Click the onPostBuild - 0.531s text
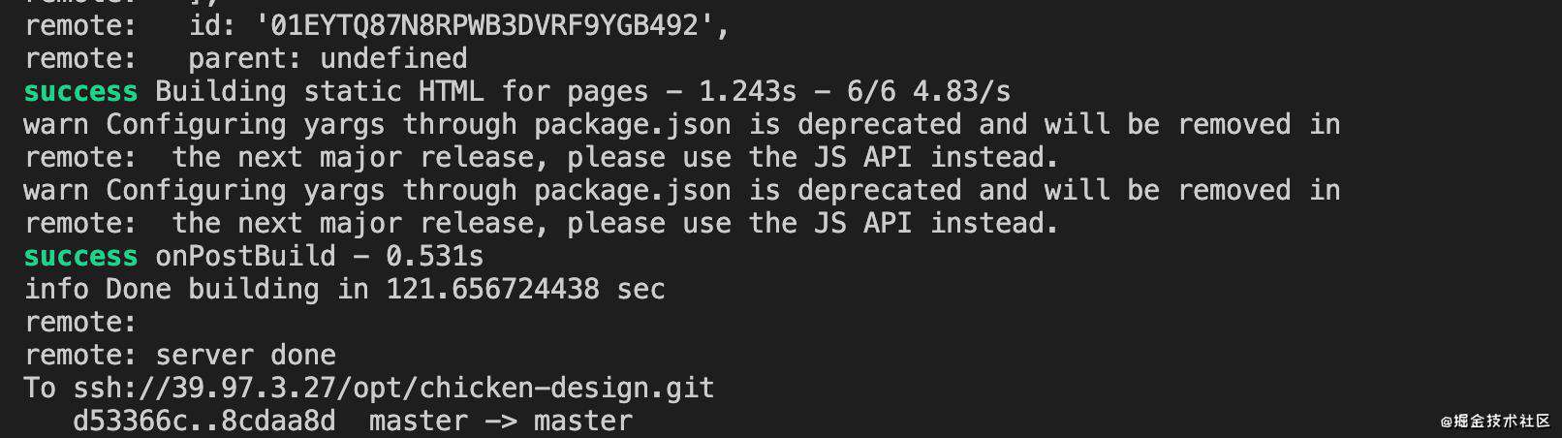The image size is (1562, 438). [319, 257]
